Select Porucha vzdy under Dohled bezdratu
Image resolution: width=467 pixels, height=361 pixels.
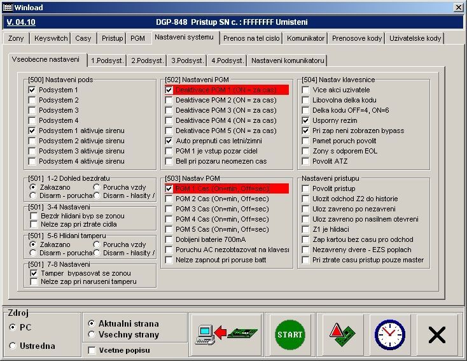click(x=97, y=187)
